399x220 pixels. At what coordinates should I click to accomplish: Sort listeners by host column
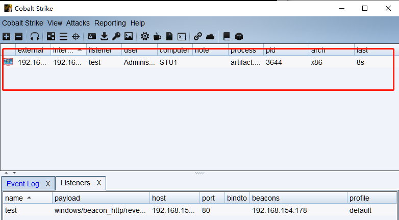click(x=175, y=198)
